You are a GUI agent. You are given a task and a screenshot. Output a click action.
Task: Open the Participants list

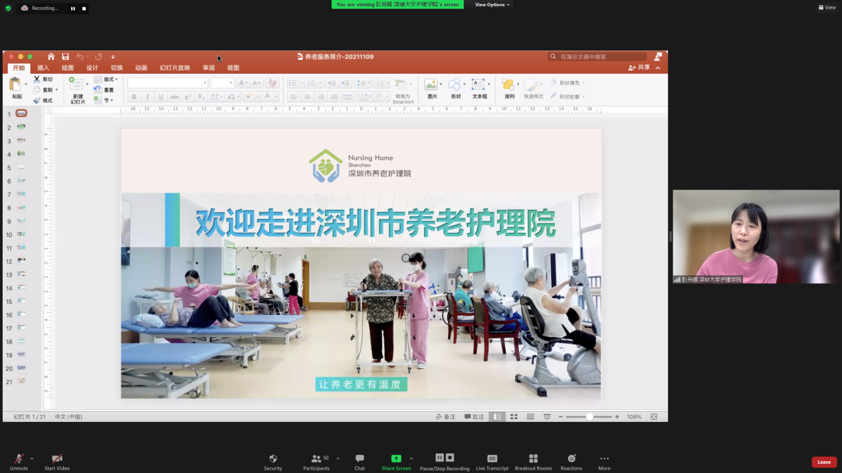click(x=316, y=458)
